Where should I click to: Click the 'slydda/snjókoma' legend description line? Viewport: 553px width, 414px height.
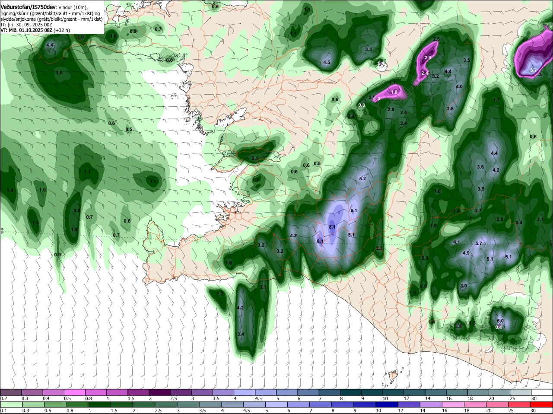(x=51, y=19)
